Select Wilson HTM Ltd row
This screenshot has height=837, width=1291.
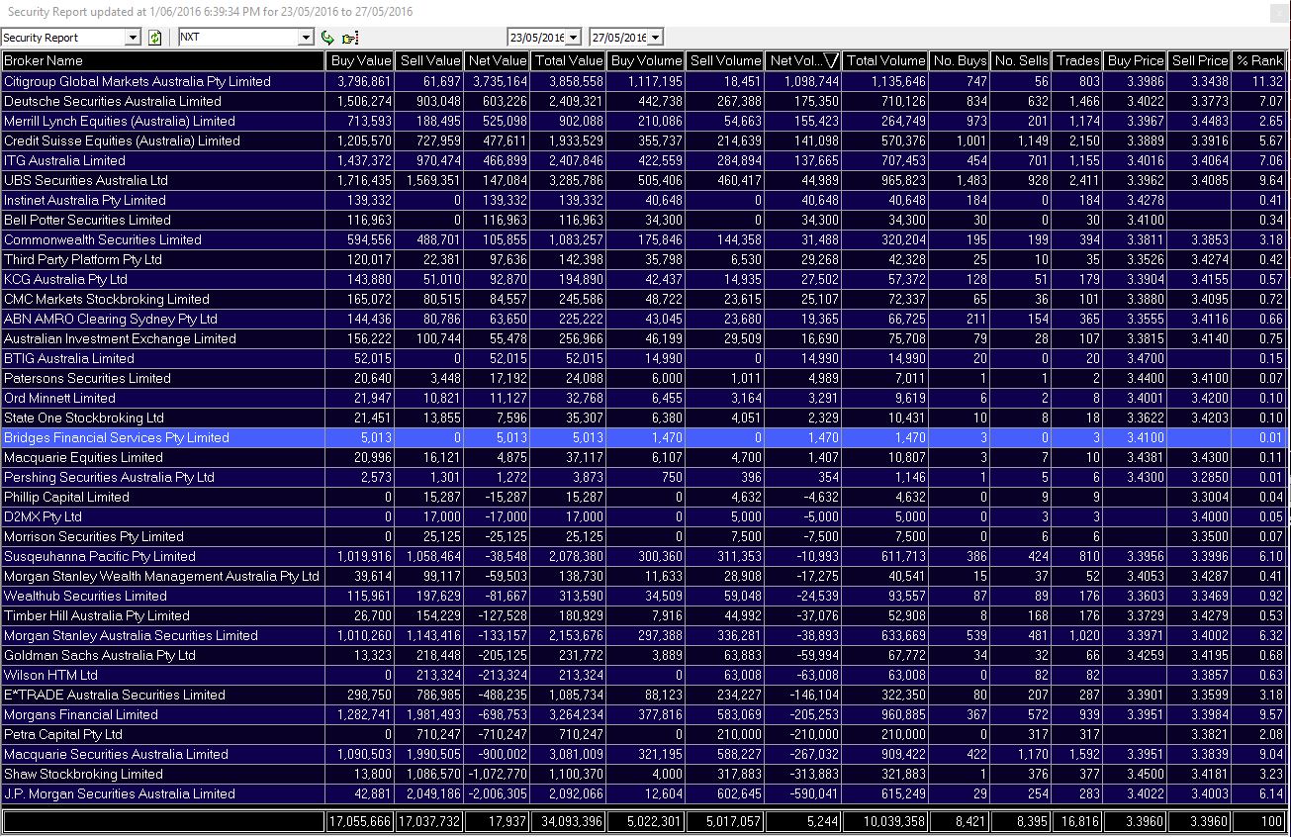(643, 675)
